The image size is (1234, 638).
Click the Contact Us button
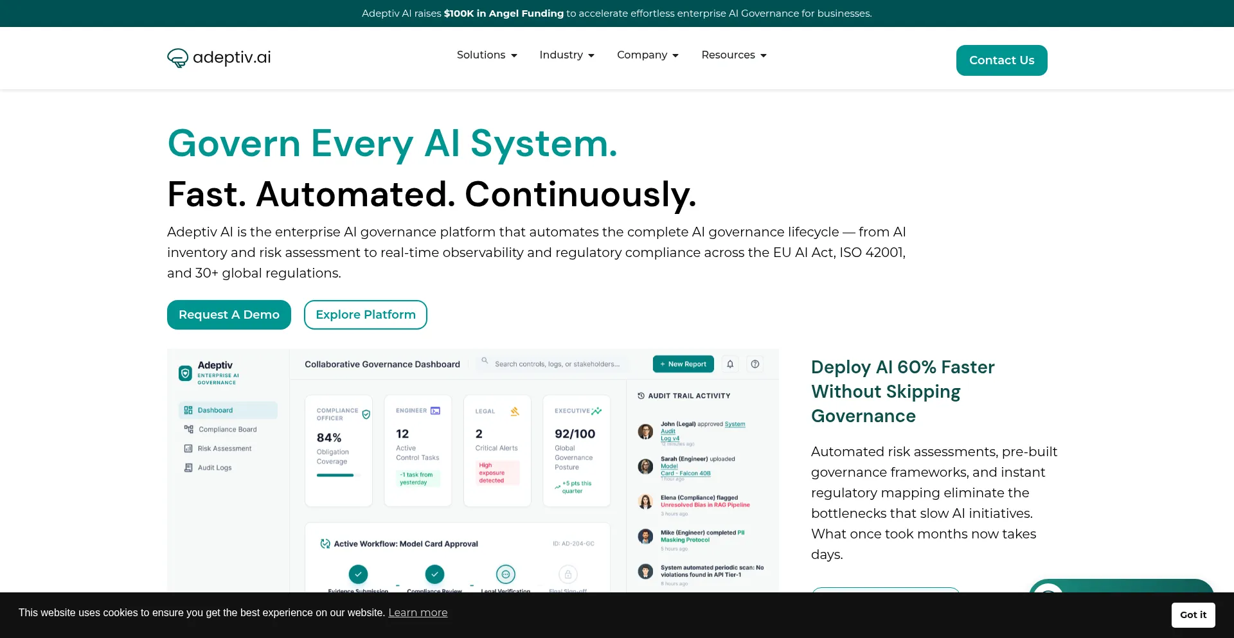[1001, 60]
